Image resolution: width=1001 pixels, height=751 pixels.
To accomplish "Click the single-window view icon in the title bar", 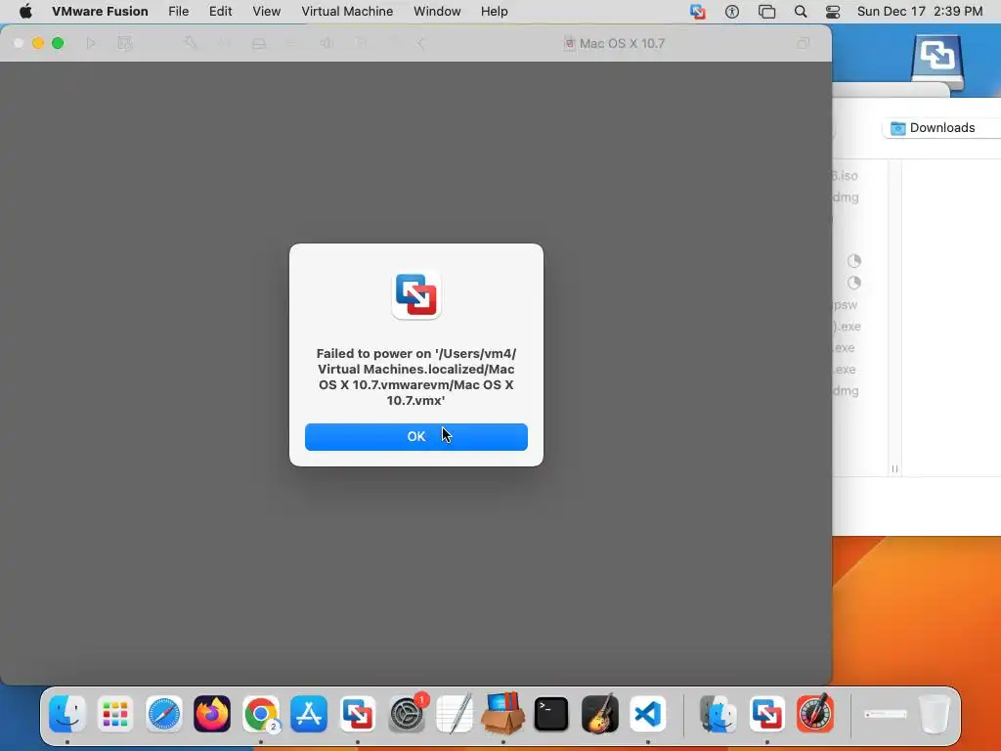I will click(804, 43).
